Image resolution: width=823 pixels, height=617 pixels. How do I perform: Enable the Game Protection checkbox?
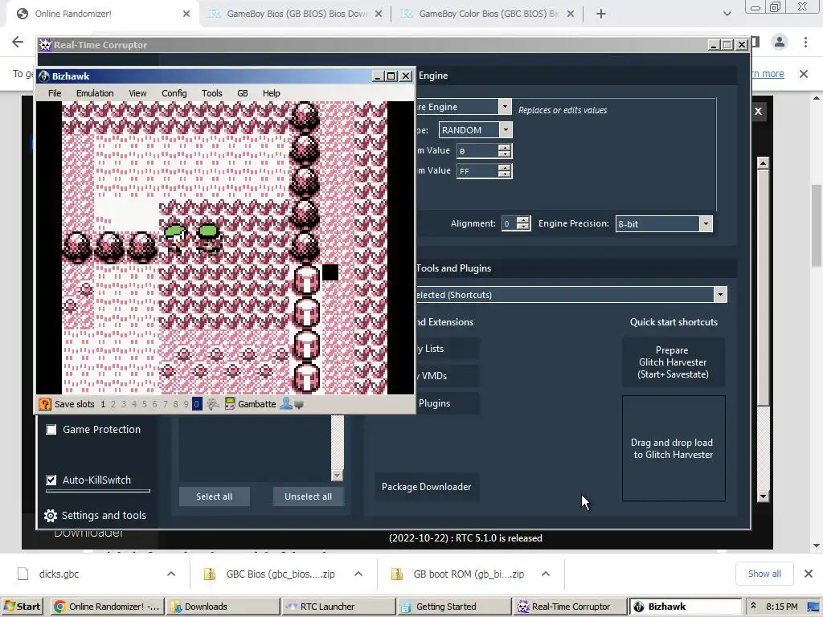pos(51,430)
